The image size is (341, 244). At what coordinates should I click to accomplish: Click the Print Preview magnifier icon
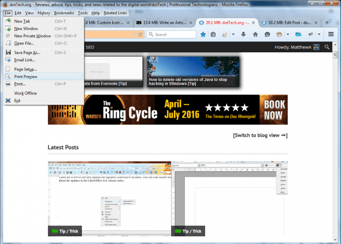(x=8, y=76)
